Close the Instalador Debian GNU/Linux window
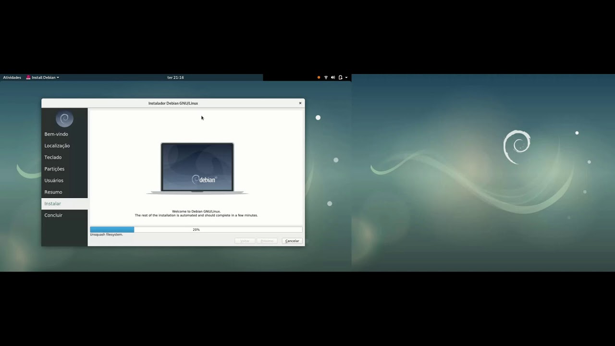 pyautogui.click(x=300, y=103)
